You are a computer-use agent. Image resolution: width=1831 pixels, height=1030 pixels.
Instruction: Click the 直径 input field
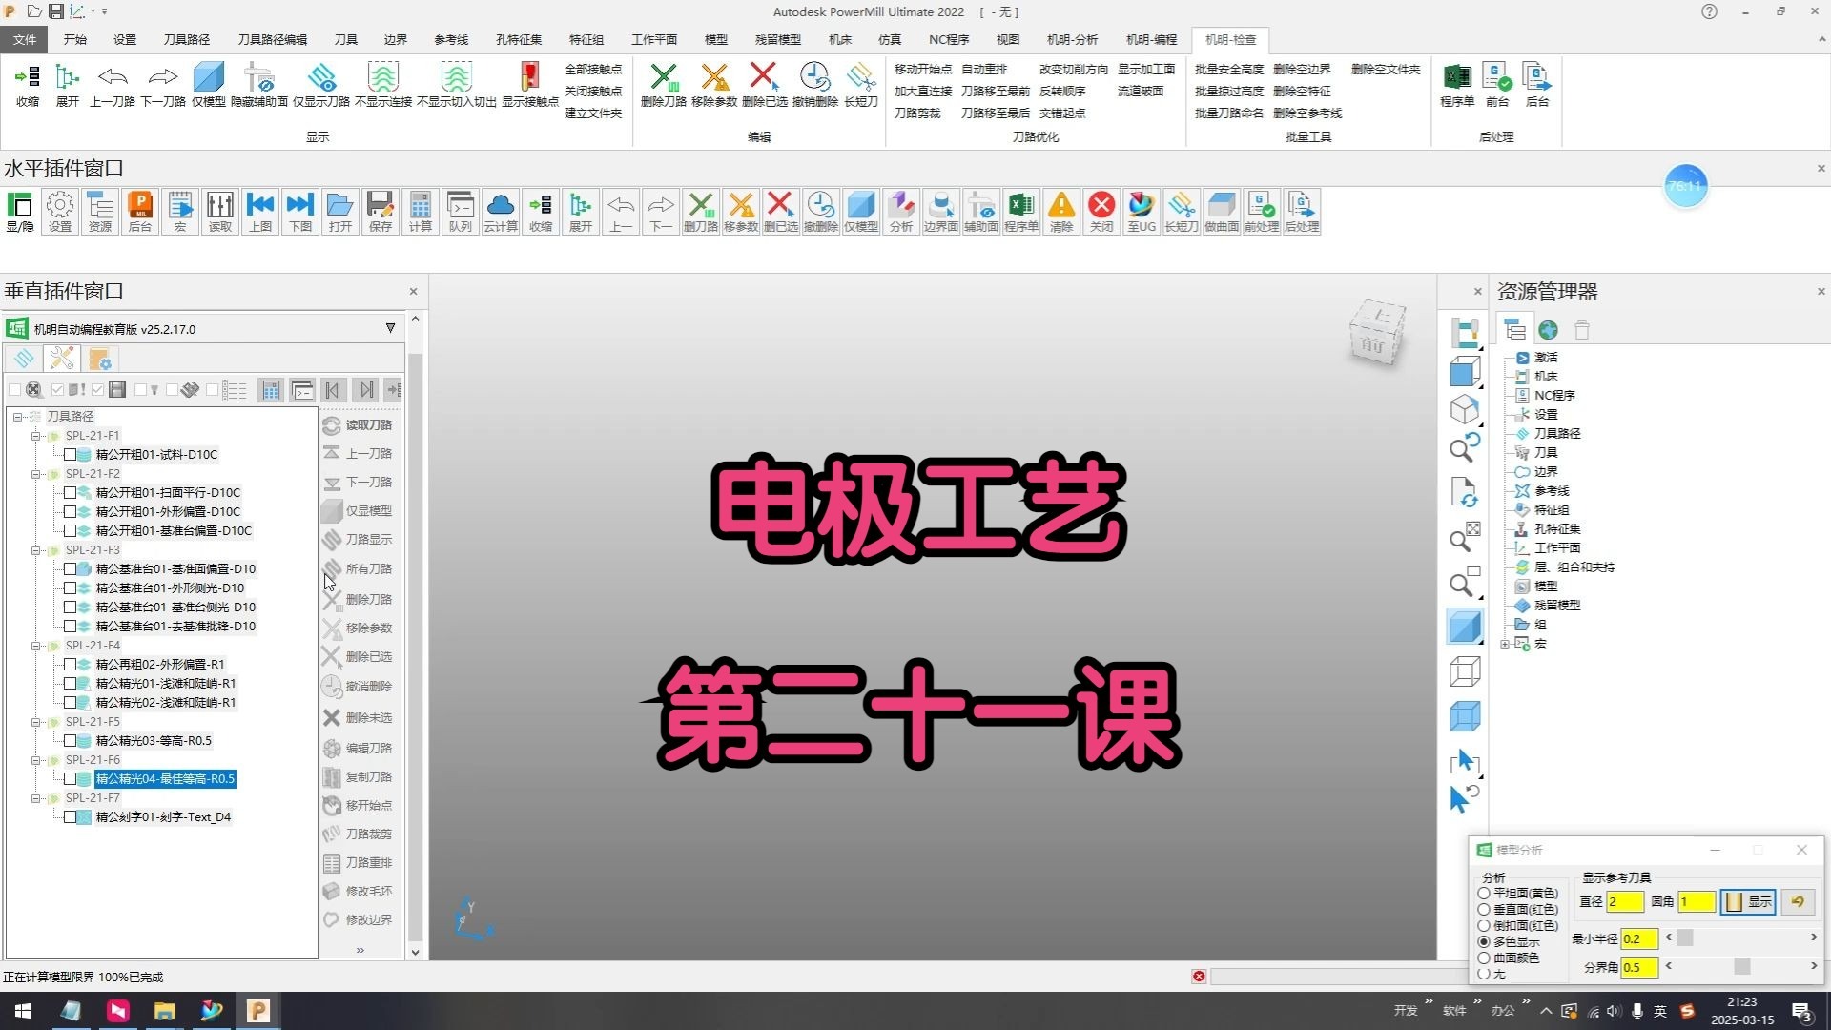[x=1625, y=902]
